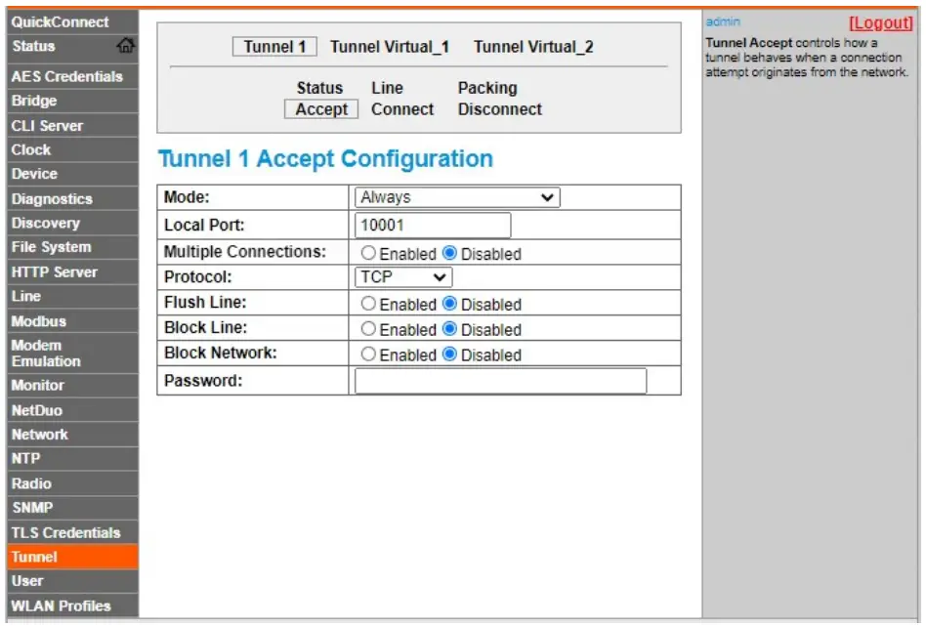The height and width of the screenshot is (626, 926).
Task: Open the Connect sub-tab
Action: 402,109
